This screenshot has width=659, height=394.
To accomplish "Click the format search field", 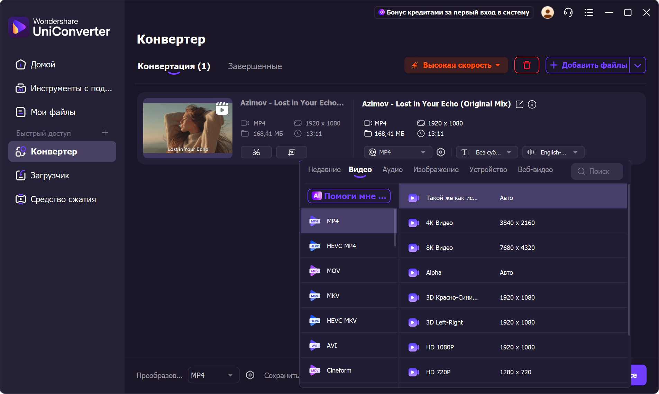I will point(597,171).
